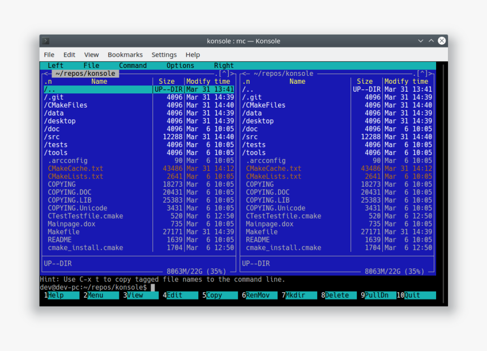Select /src directory in left panel

(x=139, y=137)
